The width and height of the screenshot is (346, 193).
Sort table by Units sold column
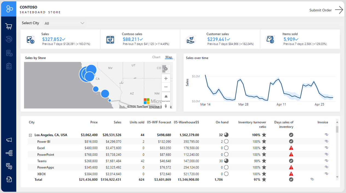pos(137,122)
